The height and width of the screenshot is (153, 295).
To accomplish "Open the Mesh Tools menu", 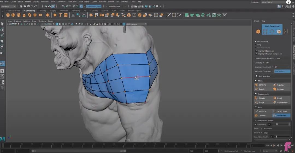I will (72, 2).
